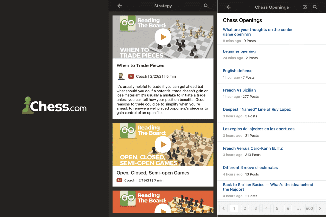The image size is (326, 217).
Task: Open search in the Strategy header
Action: [x=206, y=6]
